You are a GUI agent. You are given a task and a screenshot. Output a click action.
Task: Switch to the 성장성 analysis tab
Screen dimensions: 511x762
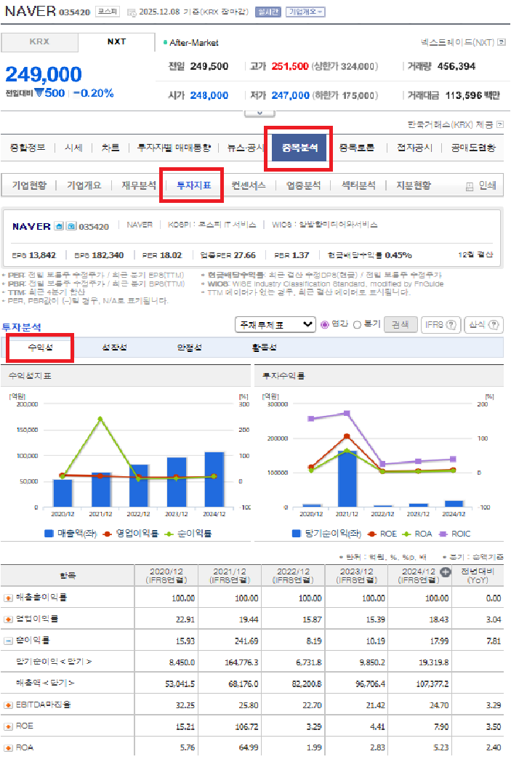point(115,348)
